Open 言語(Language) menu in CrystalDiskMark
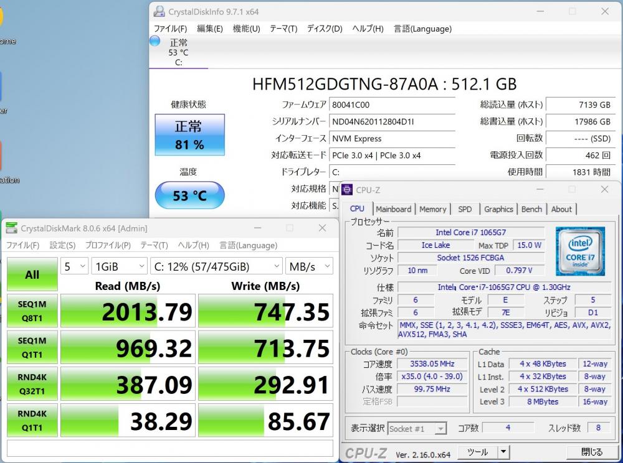This screenshot has height=463, width=623. click(249, 245)
